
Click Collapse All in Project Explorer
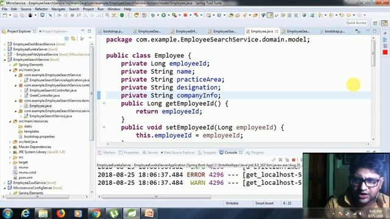(66, 38)
